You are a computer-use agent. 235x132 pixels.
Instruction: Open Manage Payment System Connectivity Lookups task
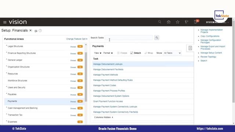(x=115, y=107)
